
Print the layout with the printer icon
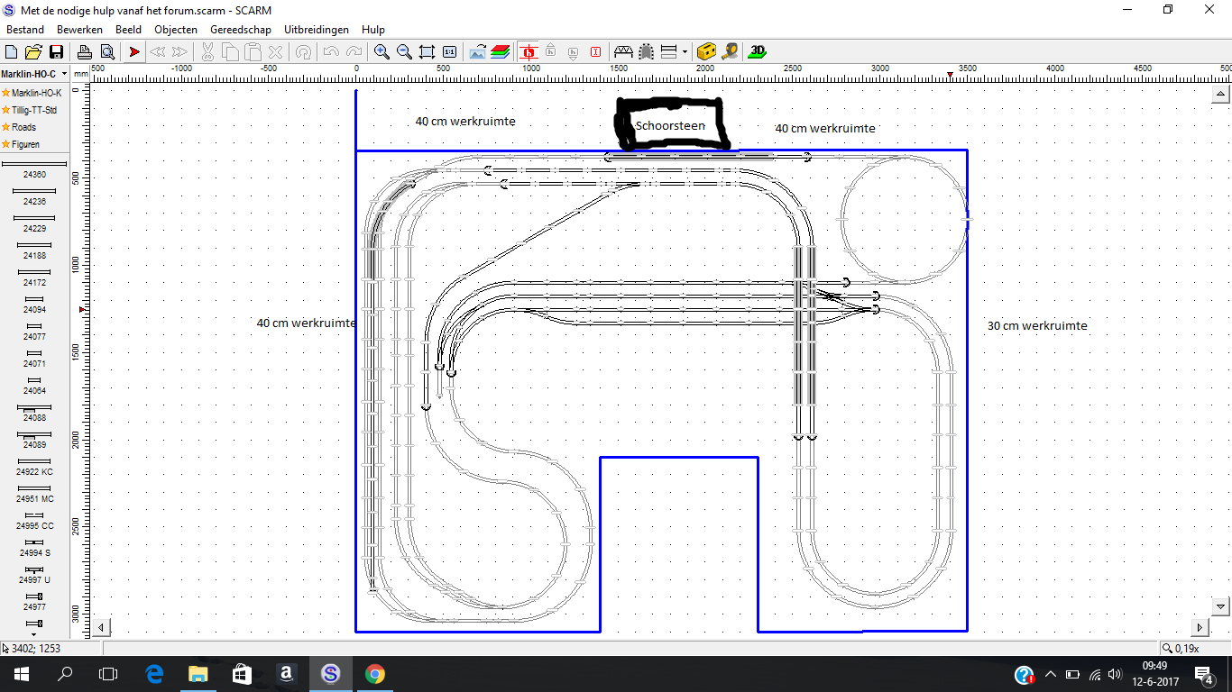tap(84, 52)
